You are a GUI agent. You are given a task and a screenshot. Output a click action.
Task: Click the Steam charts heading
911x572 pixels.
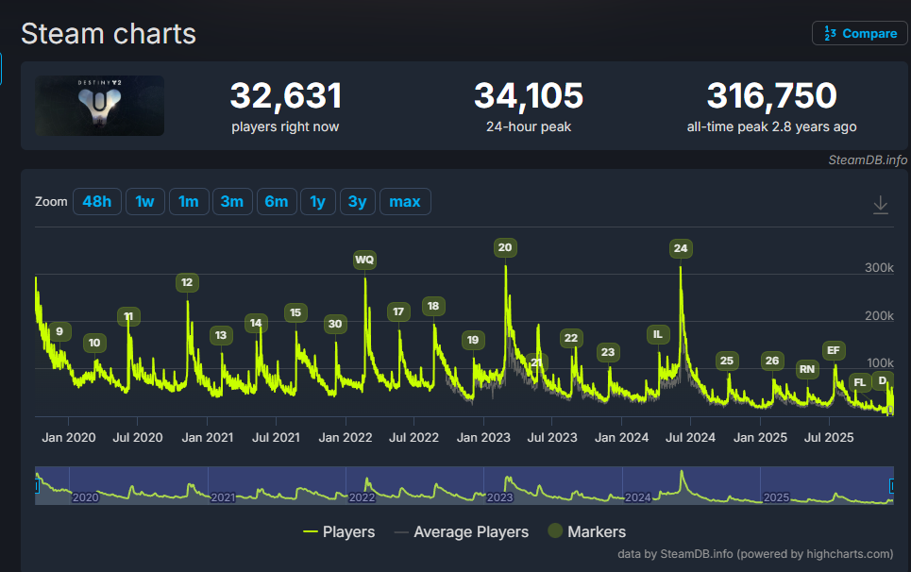[109, 34]
